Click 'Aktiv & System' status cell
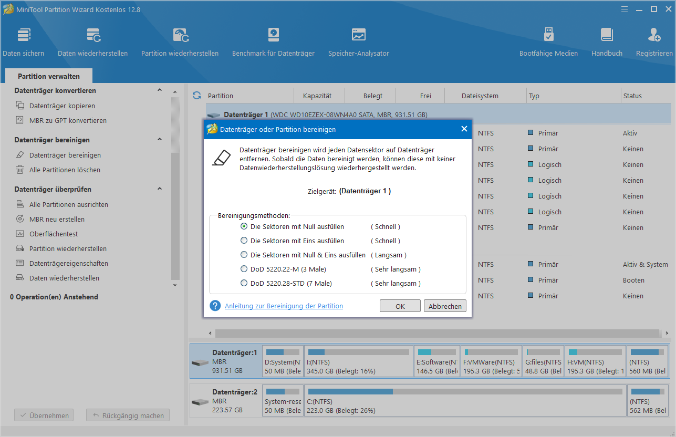Image resolution: width=676 pixels, height=437 pixels. (646, 264)
